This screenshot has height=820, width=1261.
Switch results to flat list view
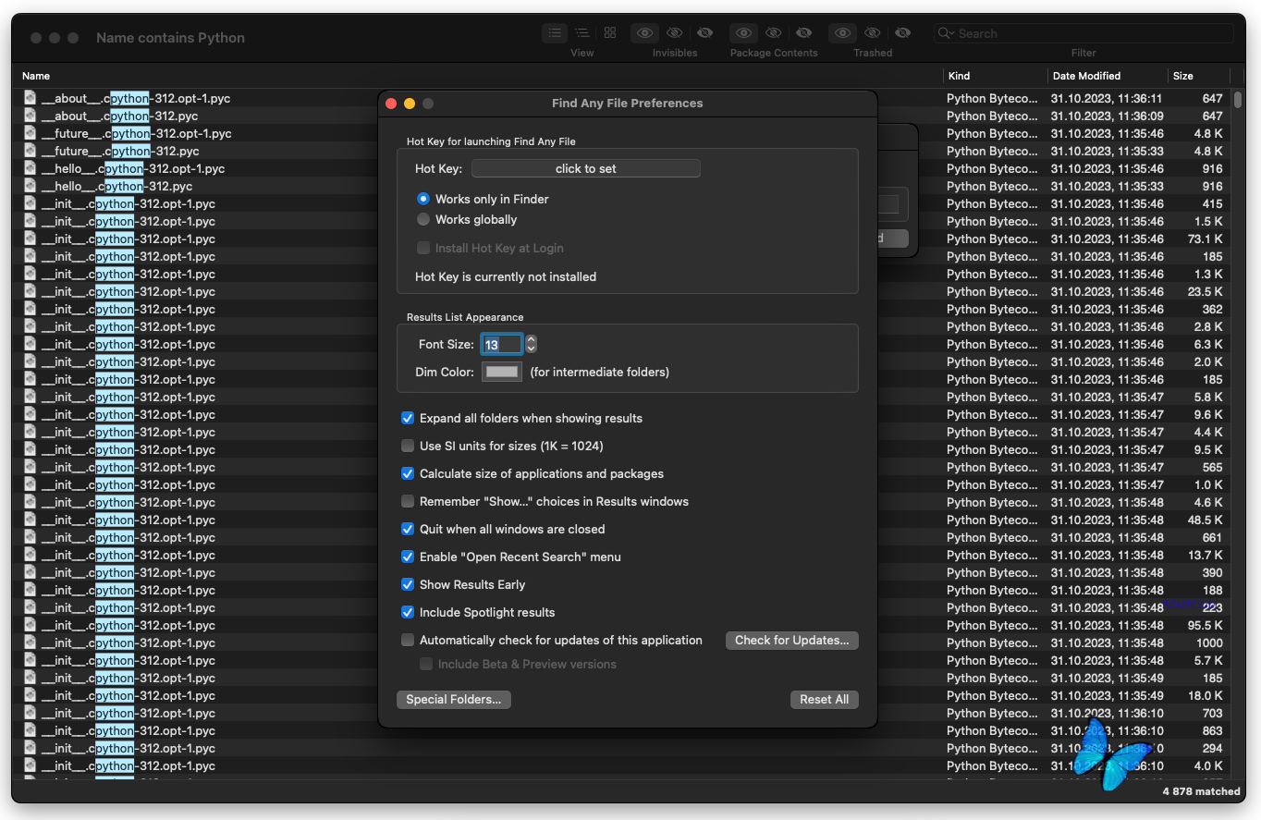555,32
